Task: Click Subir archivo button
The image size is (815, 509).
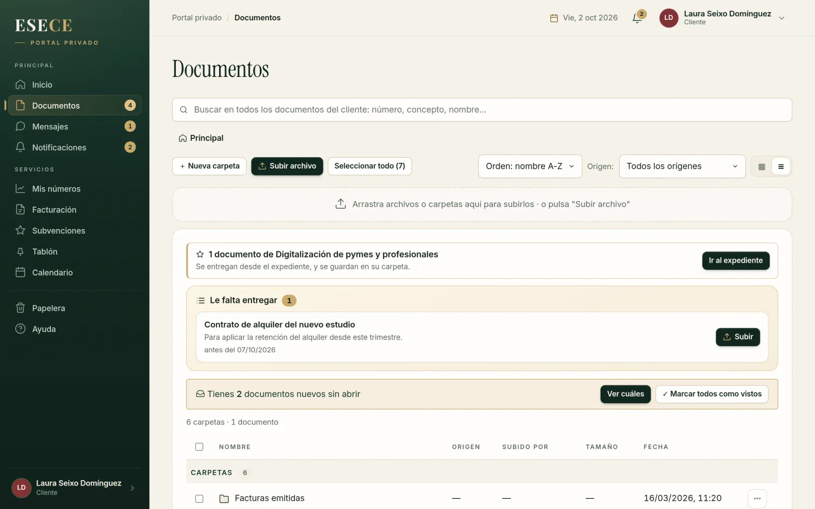Action: [x=287, y=166]
